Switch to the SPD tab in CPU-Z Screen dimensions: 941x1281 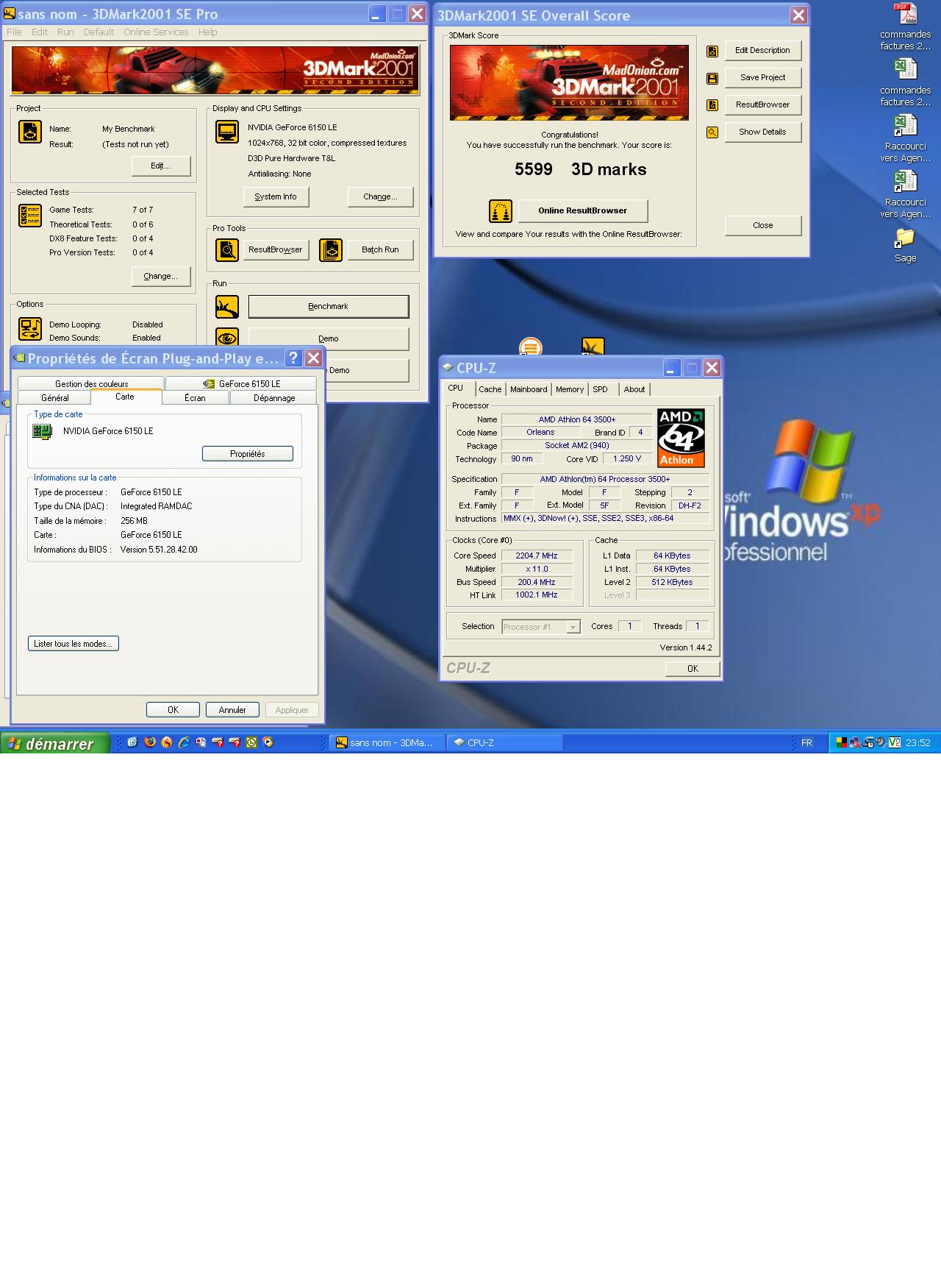pos(601,389)
